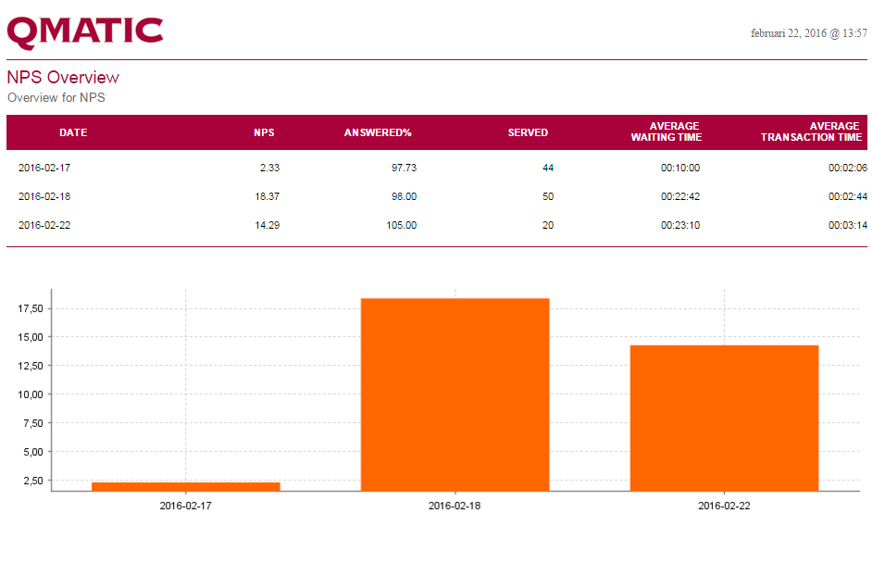
Task: Click the NPS column header
Action: pyautogui.click(x=264, y=132)
